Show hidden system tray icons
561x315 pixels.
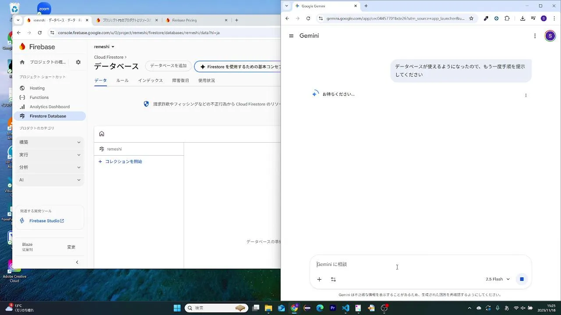click(x=469, y=308)
